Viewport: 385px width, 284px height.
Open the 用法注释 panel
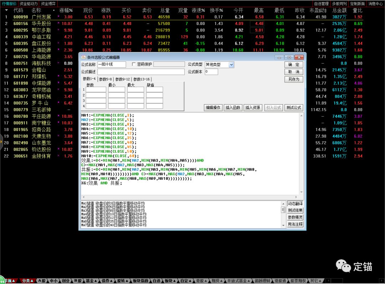tap(295, 224)
